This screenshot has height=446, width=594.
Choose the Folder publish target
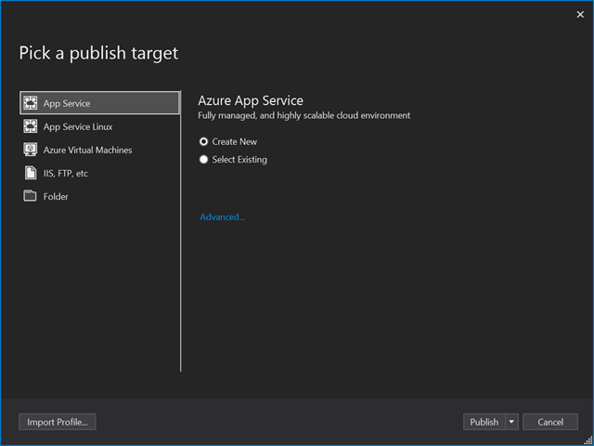99,196
